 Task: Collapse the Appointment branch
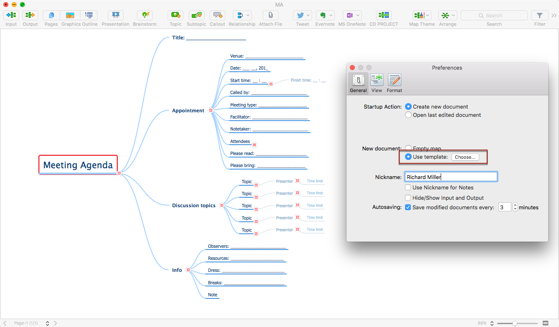coord(211,111)
